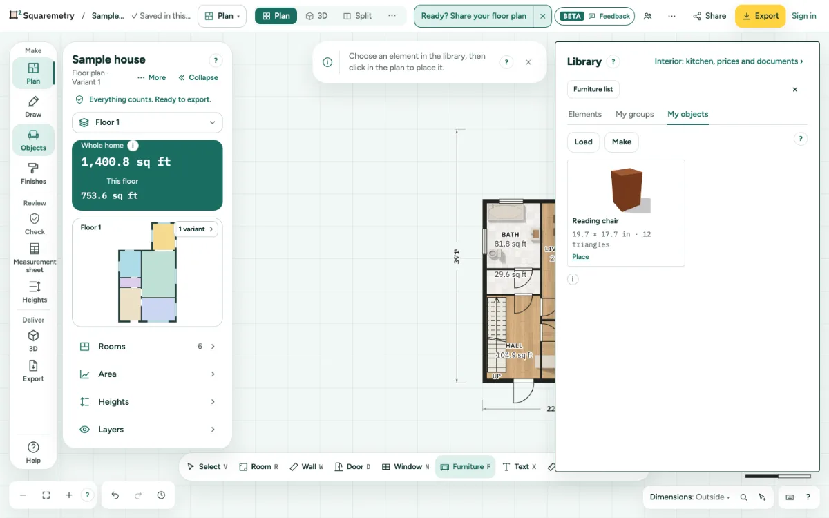Open the Draw tool in sidebar
This screenshot has height=518, width=829.
(x=33, y=106)
